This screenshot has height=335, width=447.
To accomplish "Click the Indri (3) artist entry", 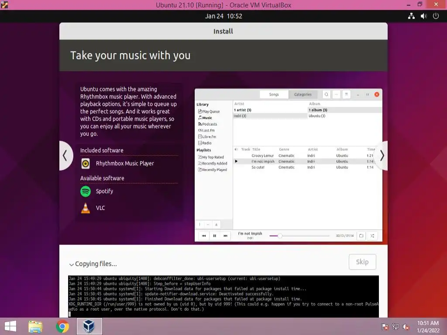I will (x=270, y=116).
